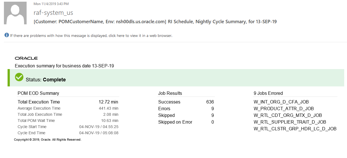Click the green checkmark status icon
The image size is (347, 158).
point(19,77)
